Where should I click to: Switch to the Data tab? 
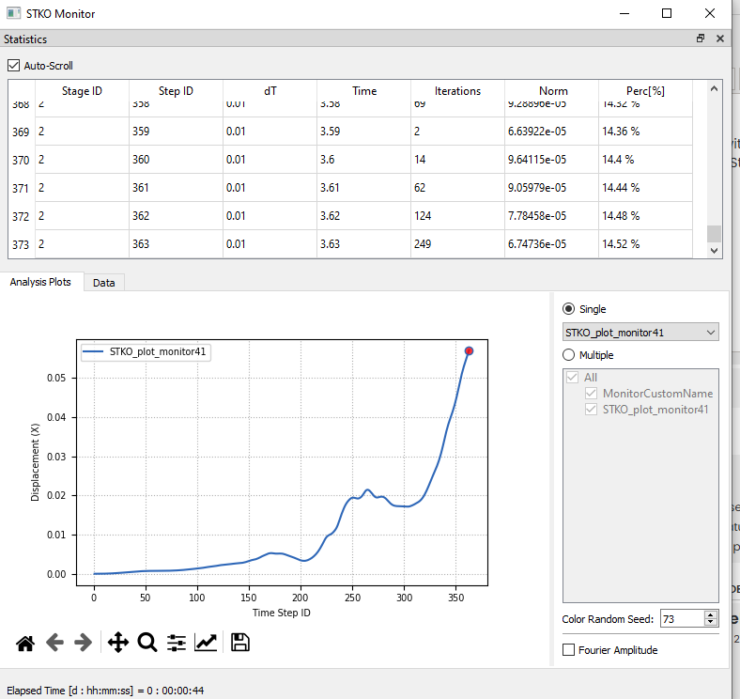click(104, 283)
